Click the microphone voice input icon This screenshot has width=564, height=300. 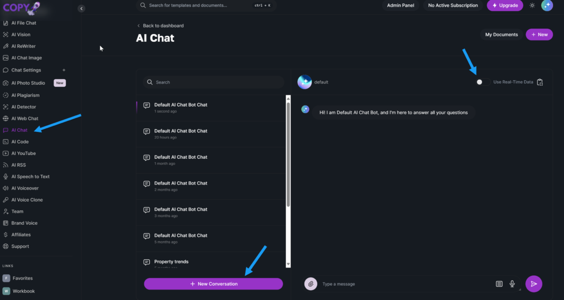[512, 284]
